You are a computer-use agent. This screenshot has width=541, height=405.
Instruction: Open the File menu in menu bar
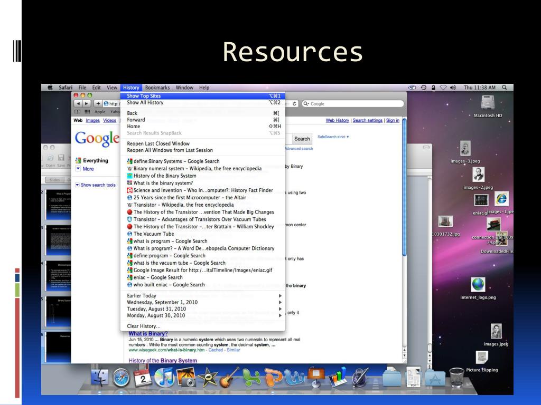(x=82, y=88)
